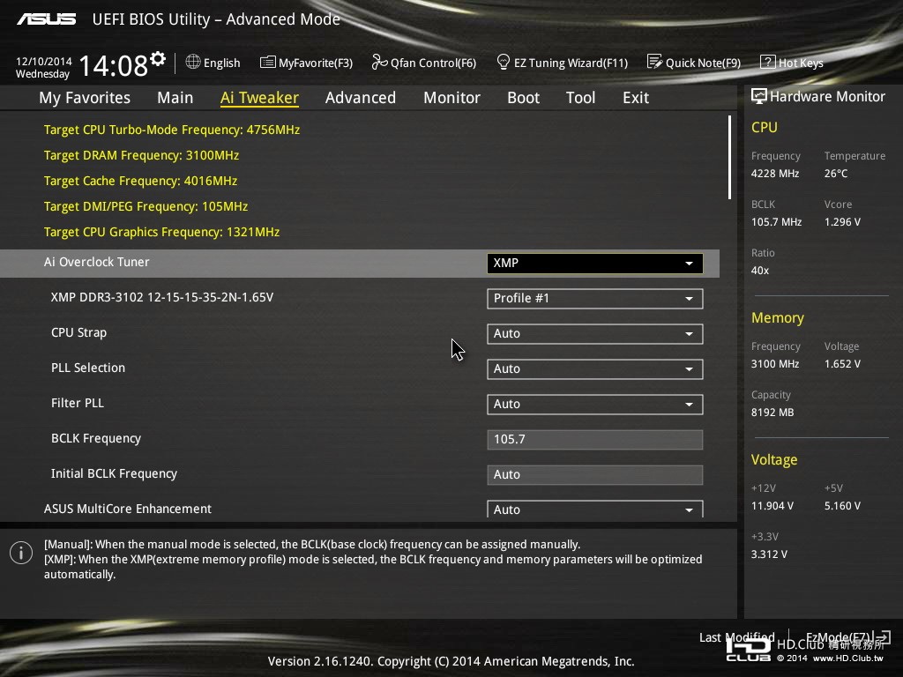This screenshot has height=677, width=903.
Task: Click the Hot Keys question mark icon
Action: click(768, 62)
